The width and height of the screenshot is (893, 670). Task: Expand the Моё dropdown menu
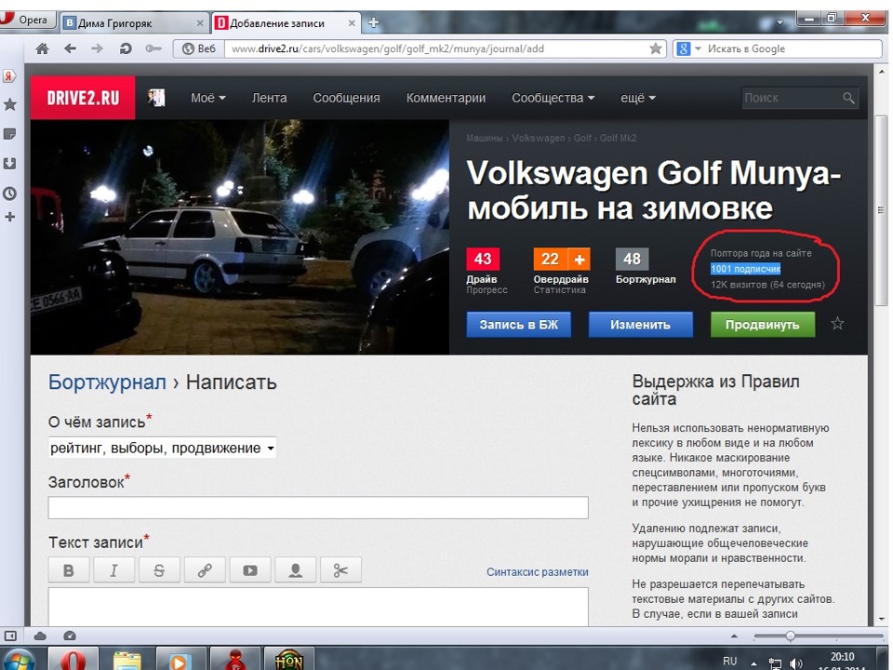(x=207, y=98)
